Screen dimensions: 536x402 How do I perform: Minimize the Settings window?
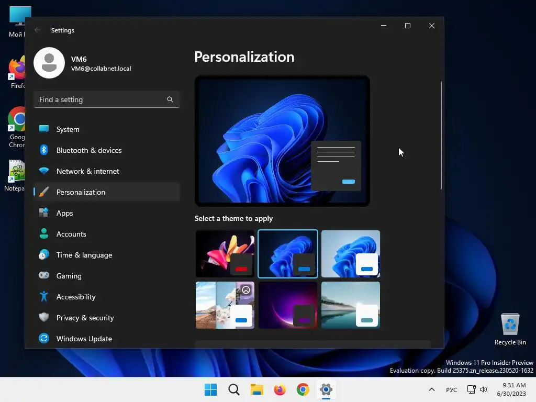click(x=384, y=26)
